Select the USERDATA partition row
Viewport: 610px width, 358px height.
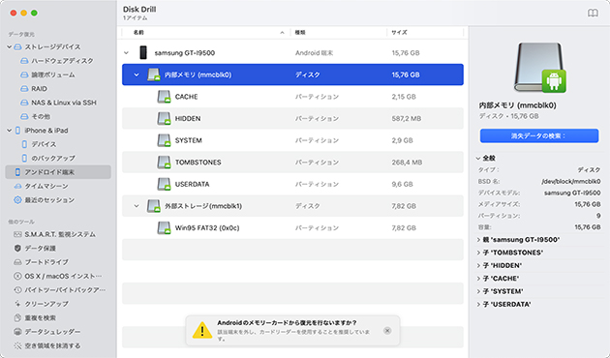pos(292,184)
